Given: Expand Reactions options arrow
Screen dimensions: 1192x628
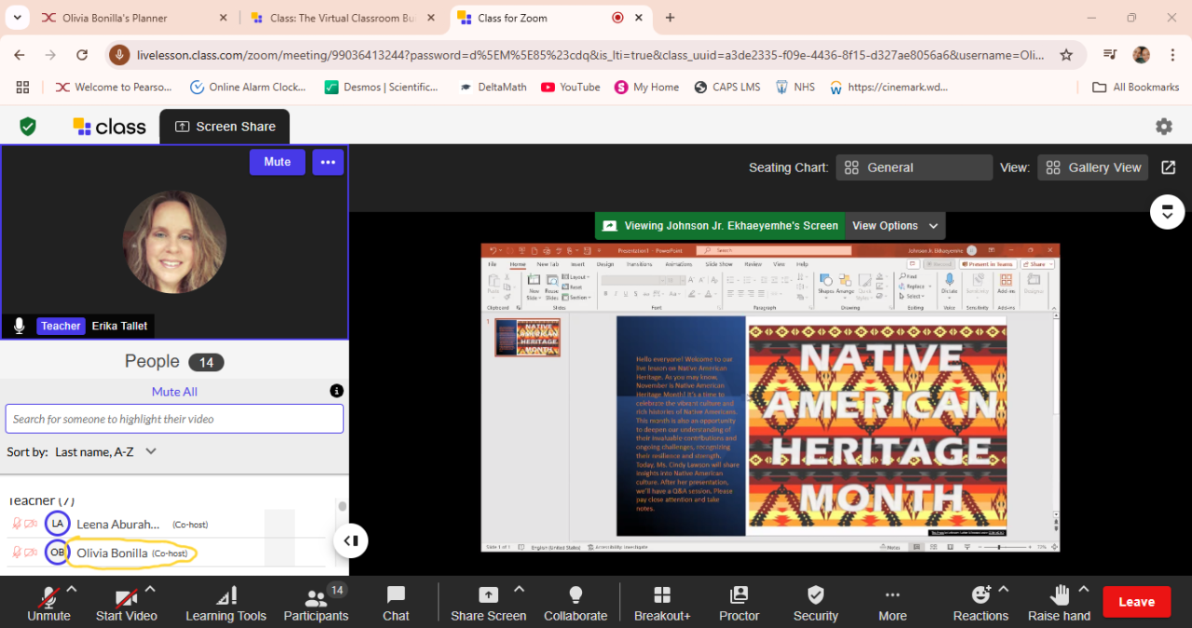Looking at the screenshot, I should point(1003,590).
